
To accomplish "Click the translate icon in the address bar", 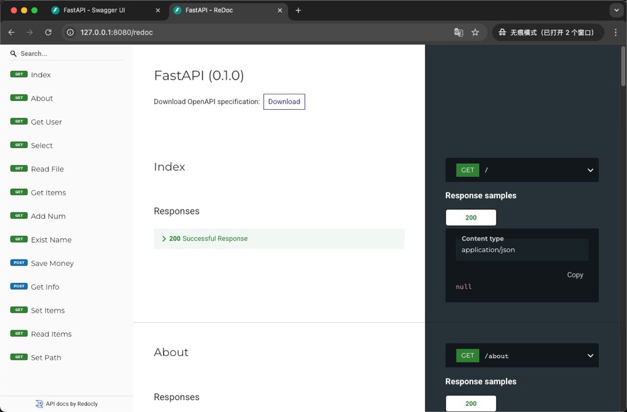I will tap(458, 32).
